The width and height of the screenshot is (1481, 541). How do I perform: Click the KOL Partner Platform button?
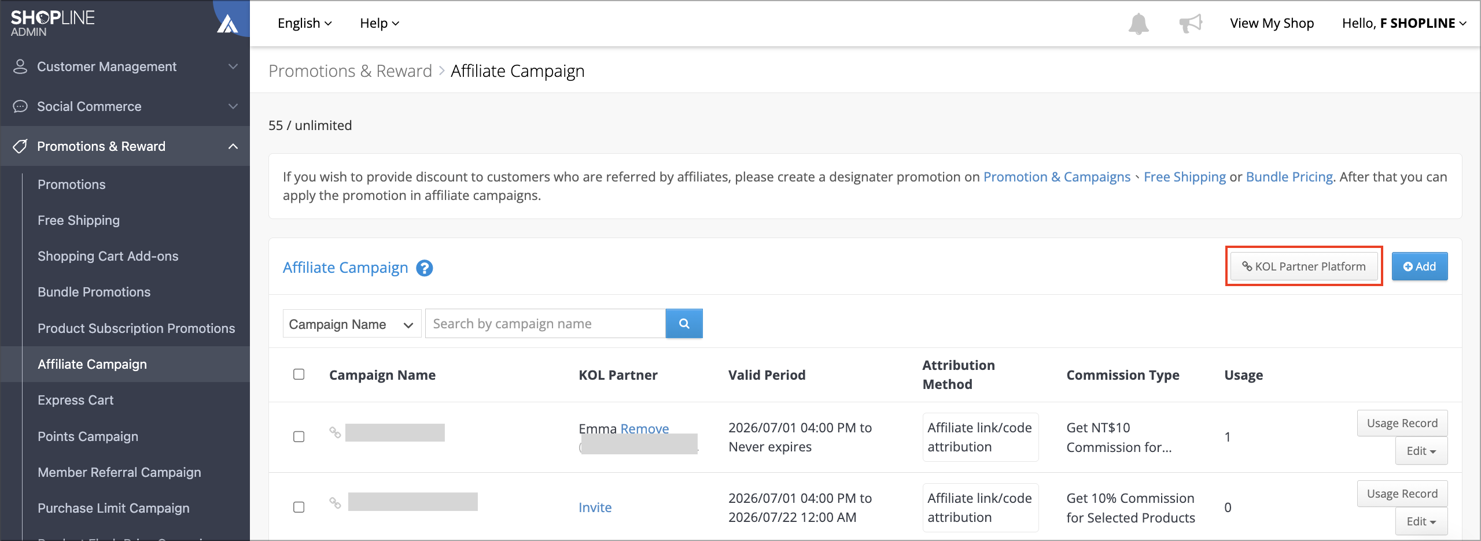tap(1304, 266)
